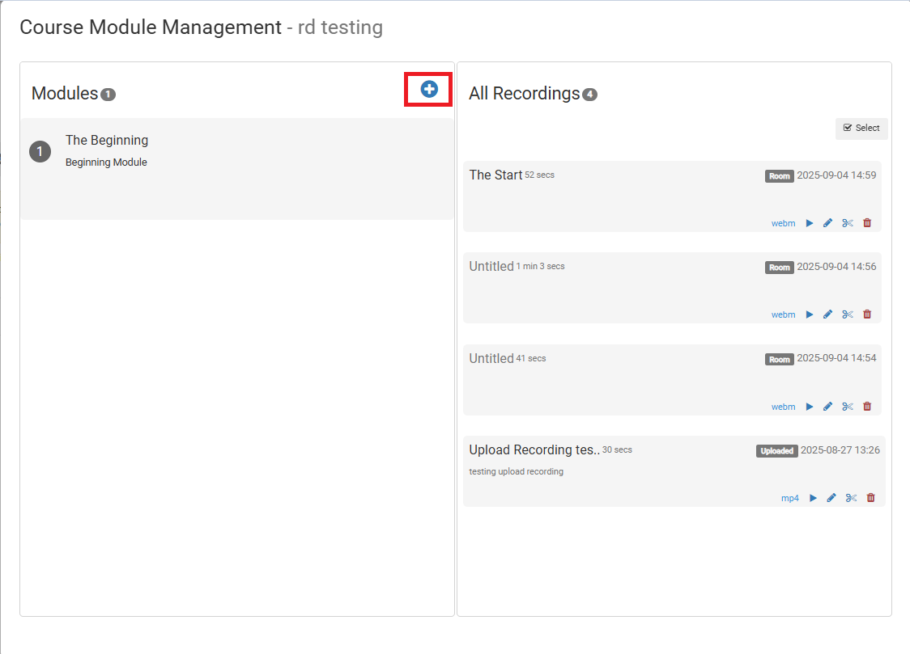
Task: Click module number 1 circle badge
Action: [x=40, y=152]
